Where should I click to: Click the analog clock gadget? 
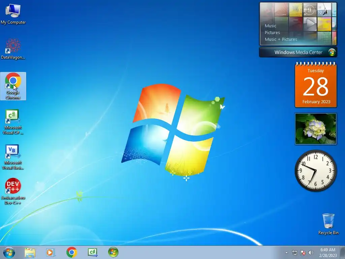click(316, 171)
